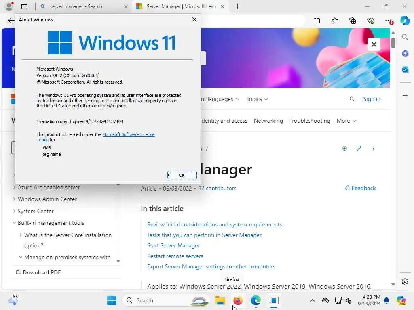The height and width of the screenshot is (310, 414).
Task: Open Windows Start button
Action: click(112, 300)
